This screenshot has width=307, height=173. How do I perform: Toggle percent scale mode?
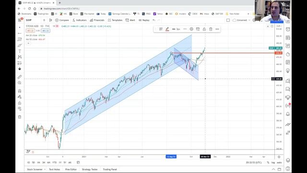pyautogui.click(x=268, y=162)
